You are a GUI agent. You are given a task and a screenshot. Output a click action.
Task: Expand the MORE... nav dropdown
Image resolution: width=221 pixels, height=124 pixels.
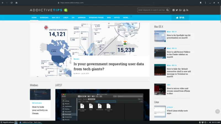click(126, 18)
